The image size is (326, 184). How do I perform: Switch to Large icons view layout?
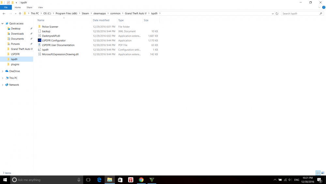323,173
